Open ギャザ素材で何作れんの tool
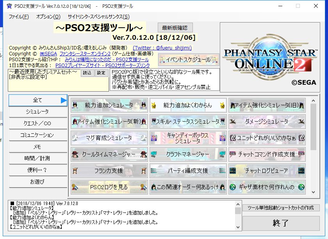This screenshot has width=328, height=239. point(267,187)
